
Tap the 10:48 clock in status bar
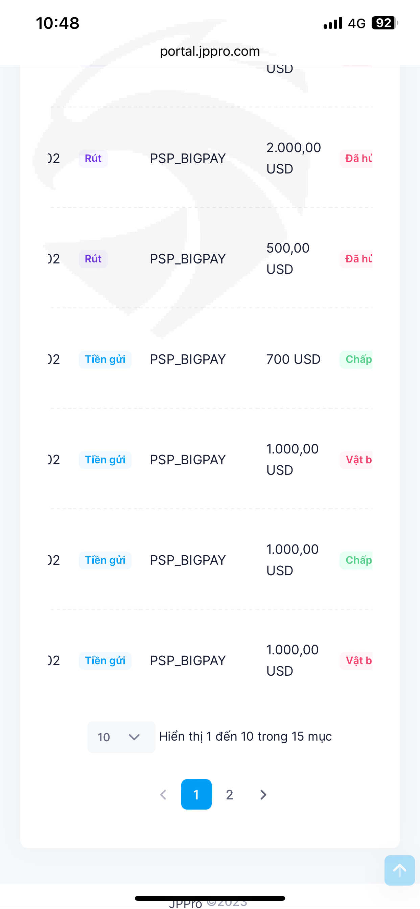coord(57,23)
